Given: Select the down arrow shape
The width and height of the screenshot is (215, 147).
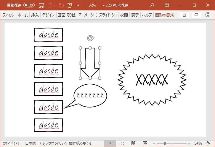Looking at the screenshot, I should (90, 63).
